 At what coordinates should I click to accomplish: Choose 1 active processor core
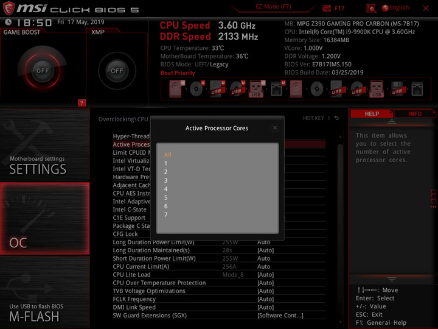coord(165,163)
